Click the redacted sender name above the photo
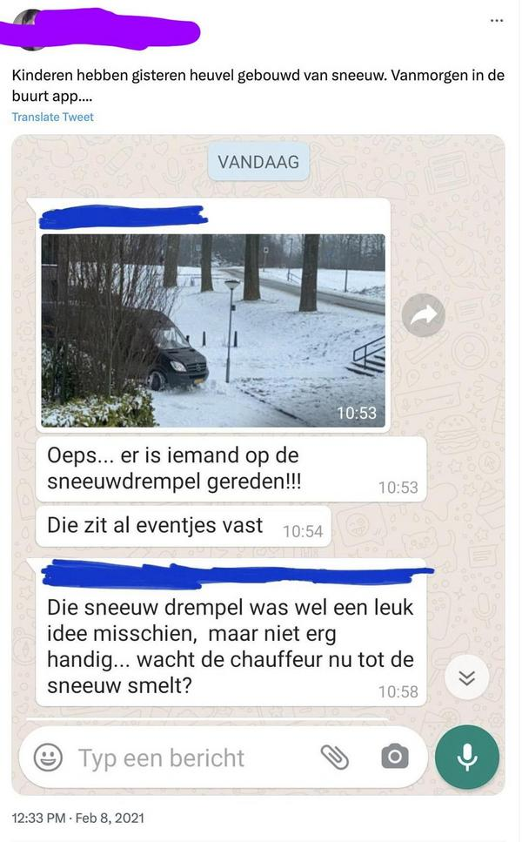This screenshot has width=522, height=842. (124, 216)
